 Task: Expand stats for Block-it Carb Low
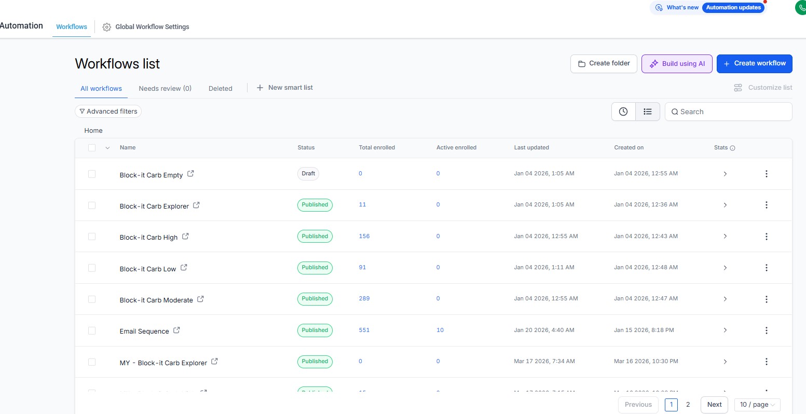[x=725, y=268]
